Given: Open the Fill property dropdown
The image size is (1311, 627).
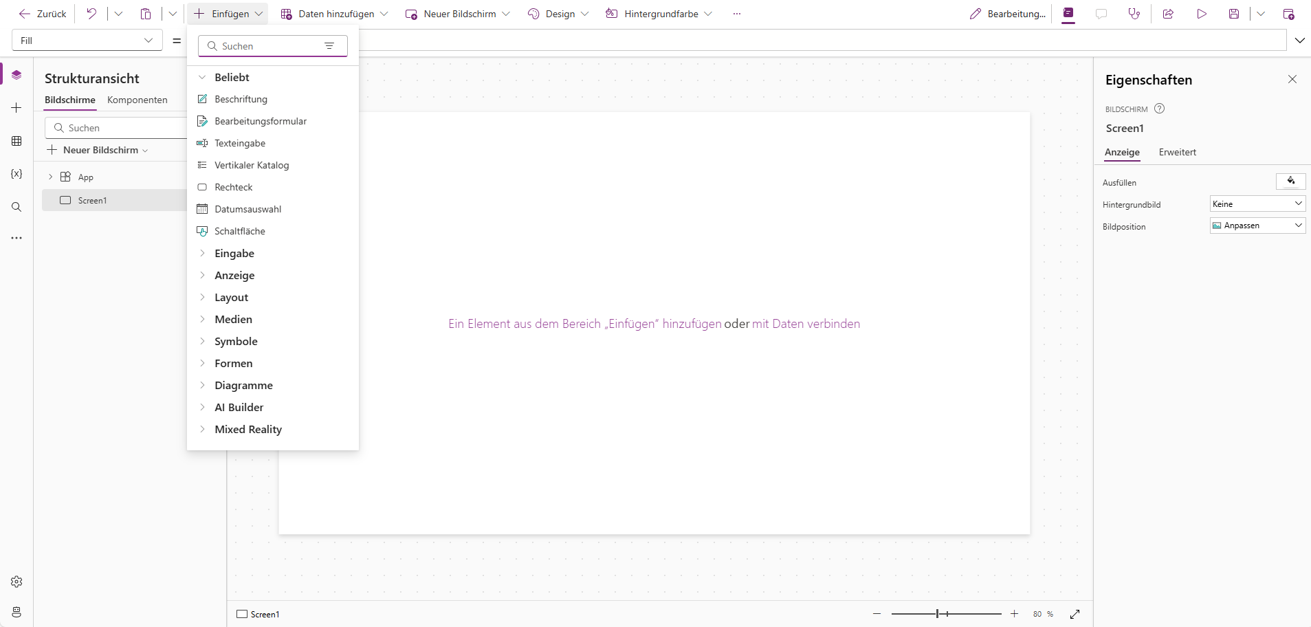Looking at the screenshot, I should coord(87,41).
